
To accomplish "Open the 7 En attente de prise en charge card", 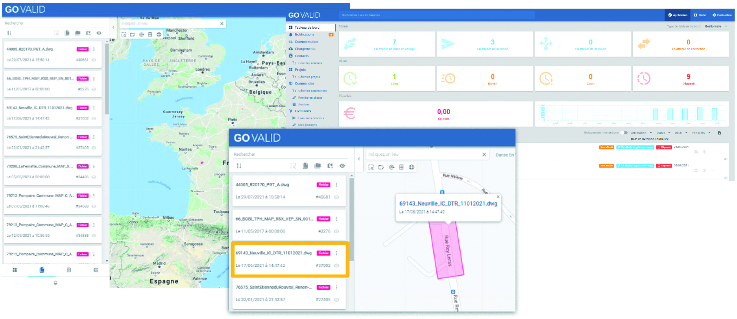I will [387, 44].
